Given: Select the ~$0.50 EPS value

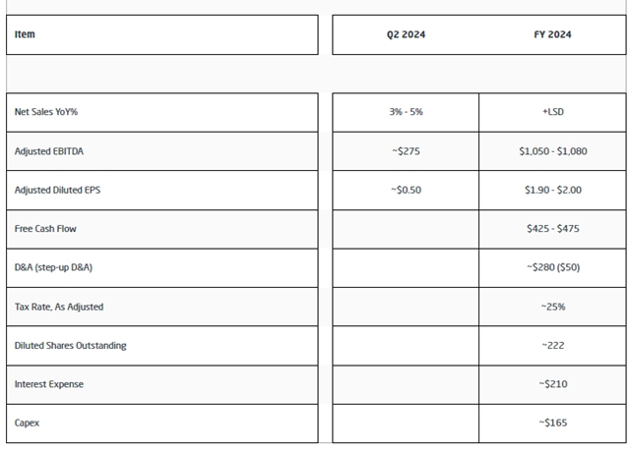Looking at the screenshot, I should pos(406,190).
